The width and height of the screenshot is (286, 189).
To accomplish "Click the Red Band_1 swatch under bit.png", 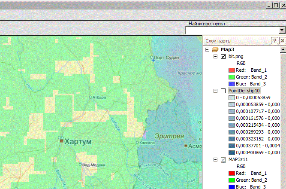I will click(232, 70).
